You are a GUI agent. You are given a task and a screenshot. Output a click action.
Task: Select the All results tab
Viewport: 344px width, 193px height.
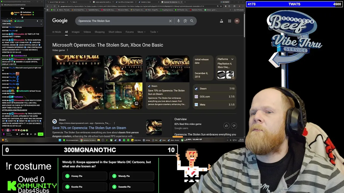coord(66,32)
